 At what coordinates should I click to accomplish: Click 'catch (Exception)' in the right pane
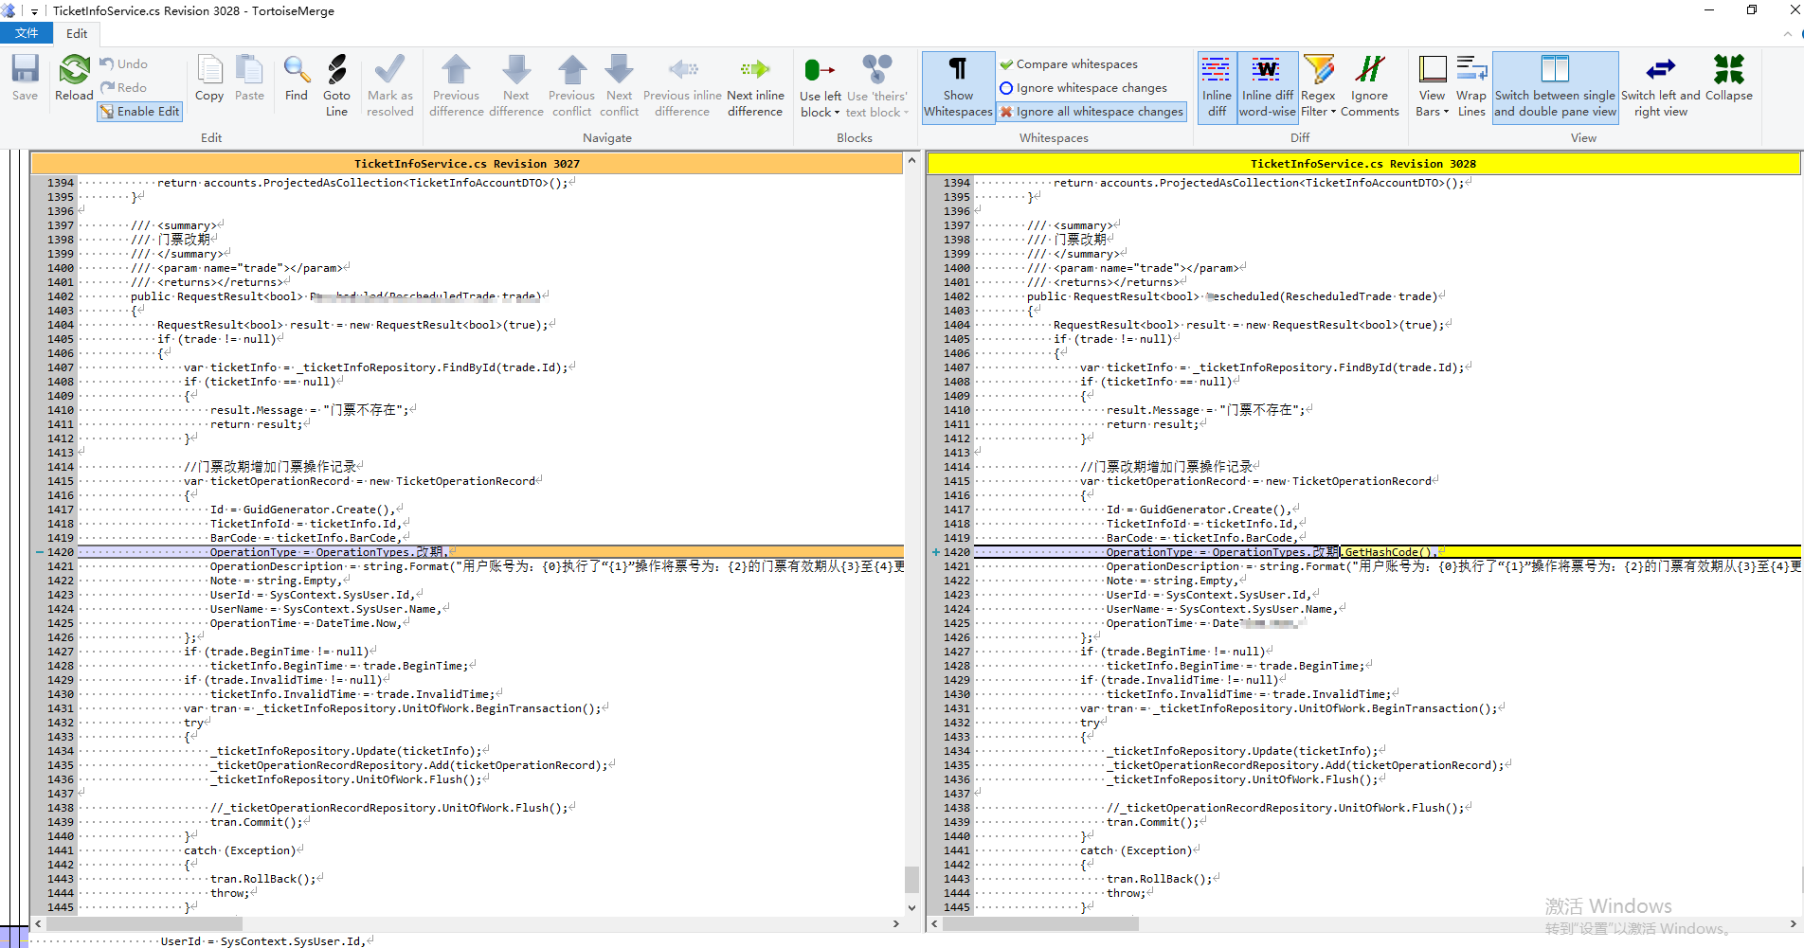pyautogui.click(x=1136, y=850)
